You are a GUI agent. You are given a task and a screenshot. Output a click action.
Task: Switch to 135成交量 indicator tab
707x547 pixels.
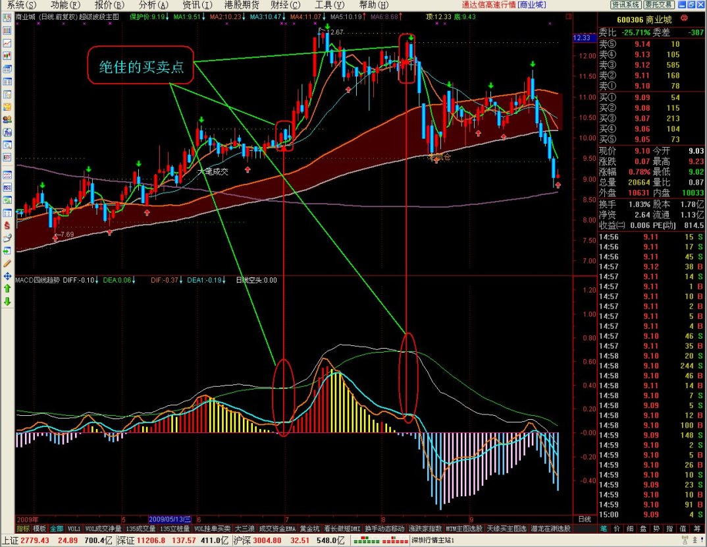(141, 529)
